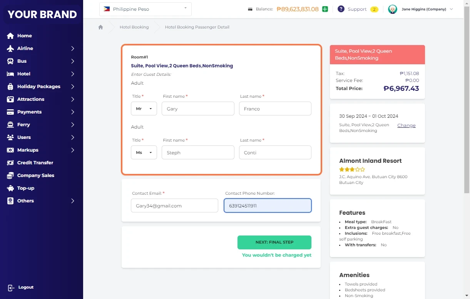The width and height of the screenshot is (470, 299).
Task: Click the Contact Email input field
Action: 174,206
